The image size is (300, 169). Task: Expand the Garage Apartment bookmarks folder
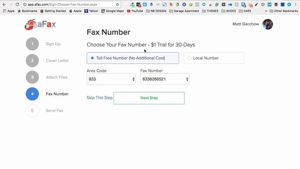pos(184,11)
